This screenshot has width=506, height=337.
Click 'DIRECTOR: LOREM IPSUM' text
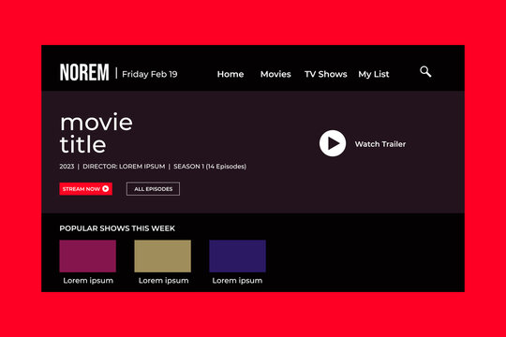click(x=124, y=167)
